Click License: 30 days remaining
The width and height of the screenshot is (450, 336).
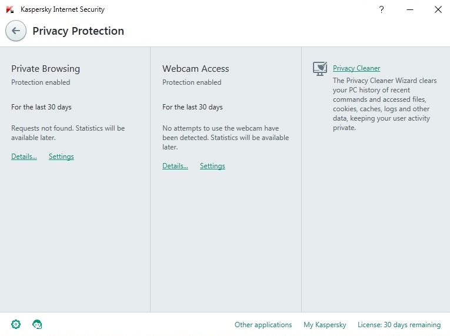[399, 325]
